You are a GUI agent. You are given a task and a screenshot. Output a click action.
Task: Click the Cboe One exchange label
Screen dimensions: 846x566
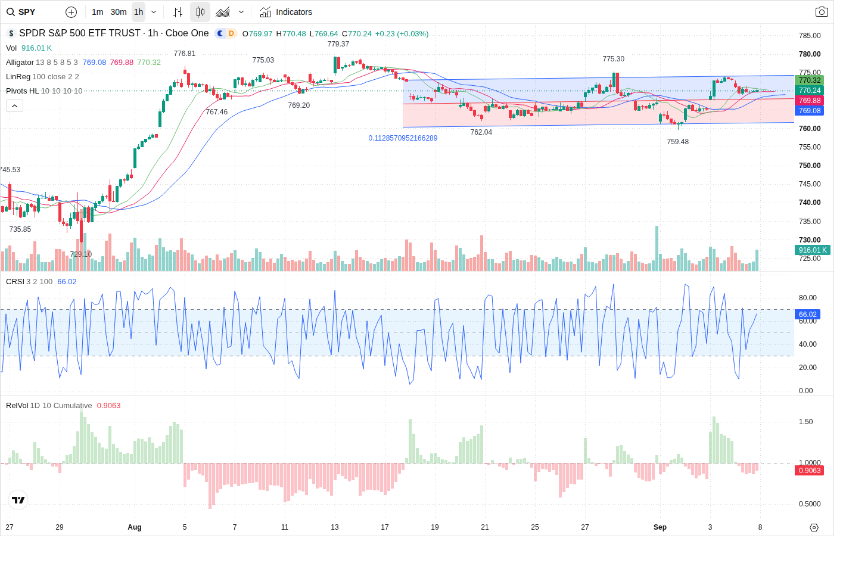tap(187, 33)
